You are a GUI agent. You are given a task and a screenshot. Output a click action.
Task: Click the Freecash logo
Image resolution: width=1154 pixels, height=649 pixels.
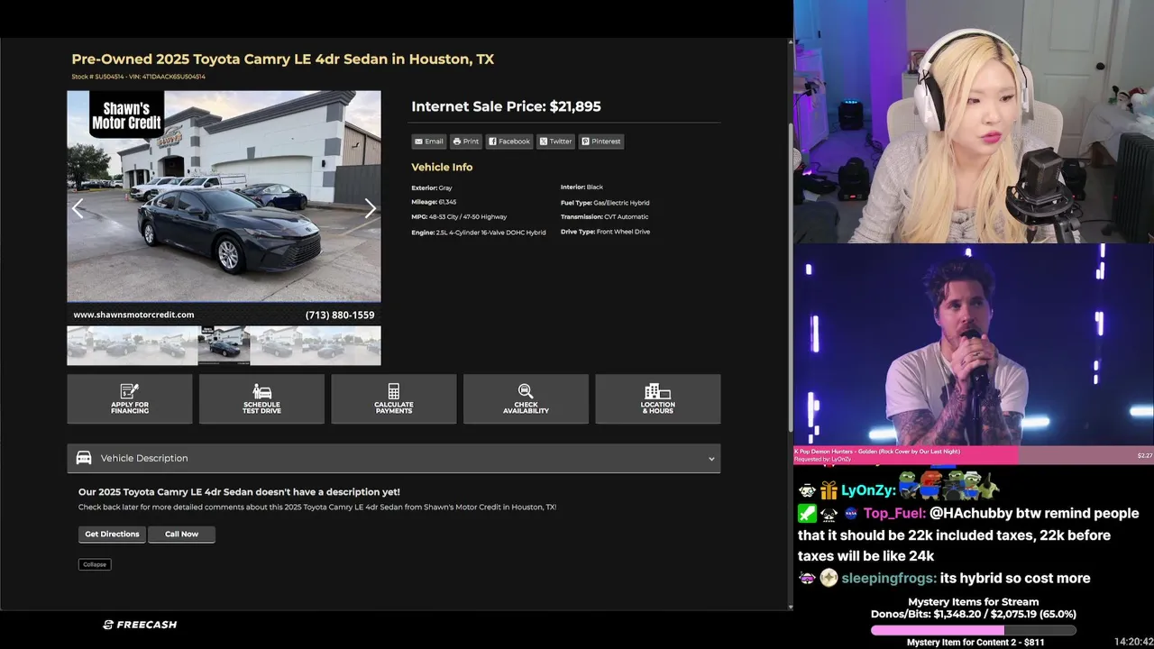[140, 625]
